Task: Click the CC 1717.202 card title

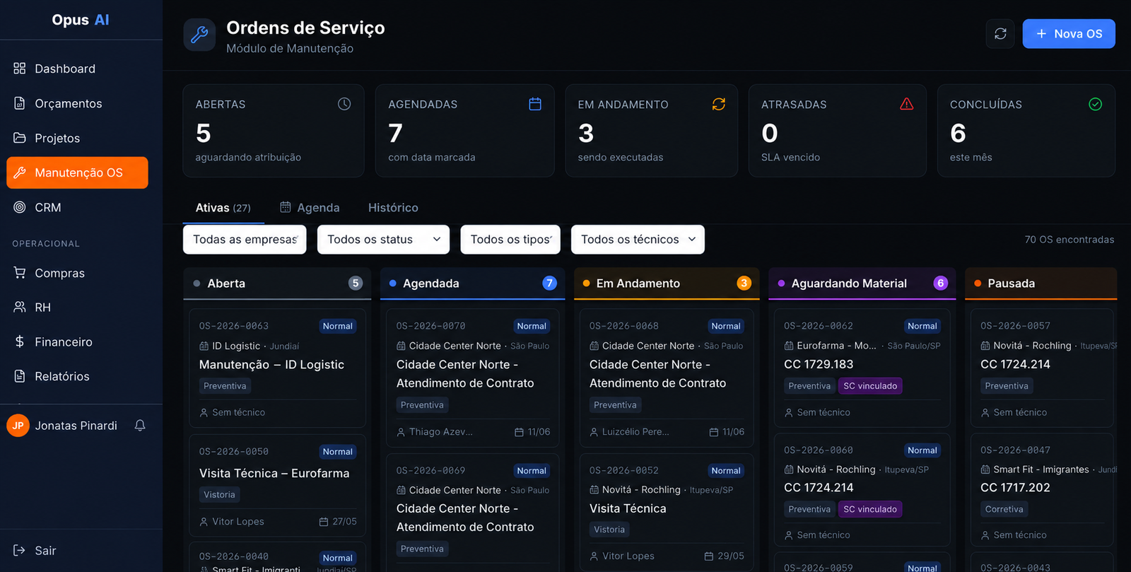Action: [1015, 487]
